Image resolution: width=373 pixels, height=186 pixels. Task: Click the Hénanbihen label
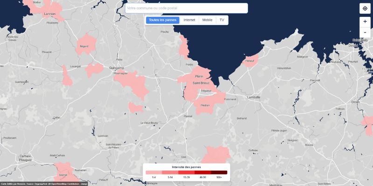[x=284, y=68]
